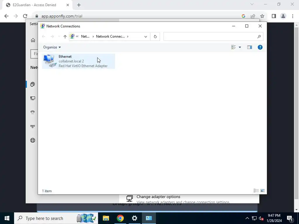
Task: Minimize the Network Connections window
Action: pyautogui.click(x=234, y=26)
